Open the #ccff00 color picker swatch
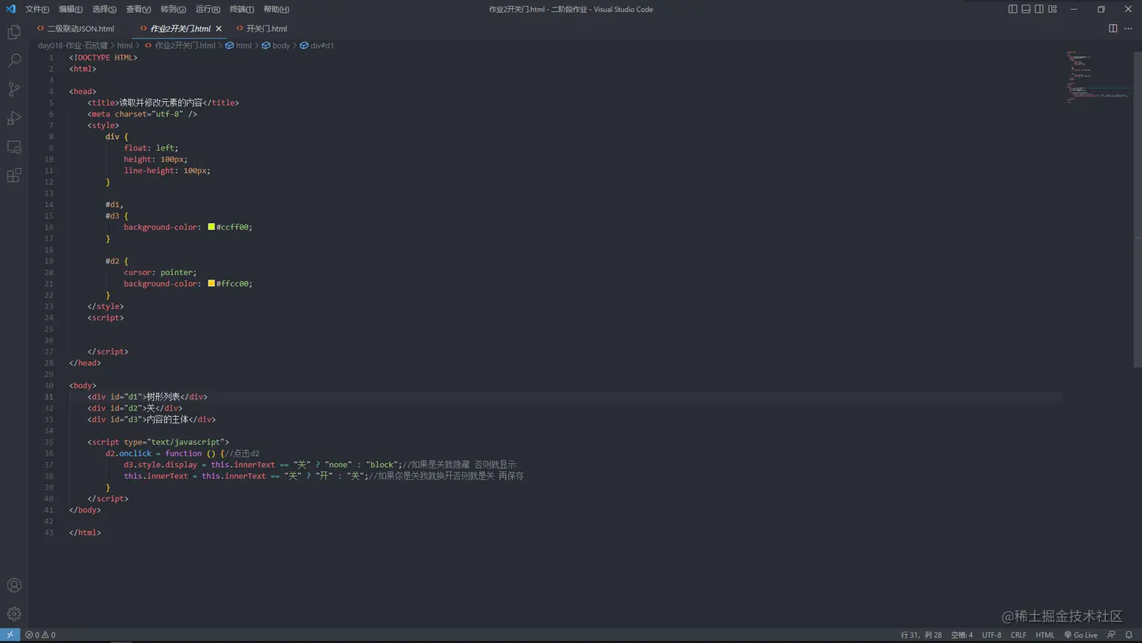 point(211,227)
